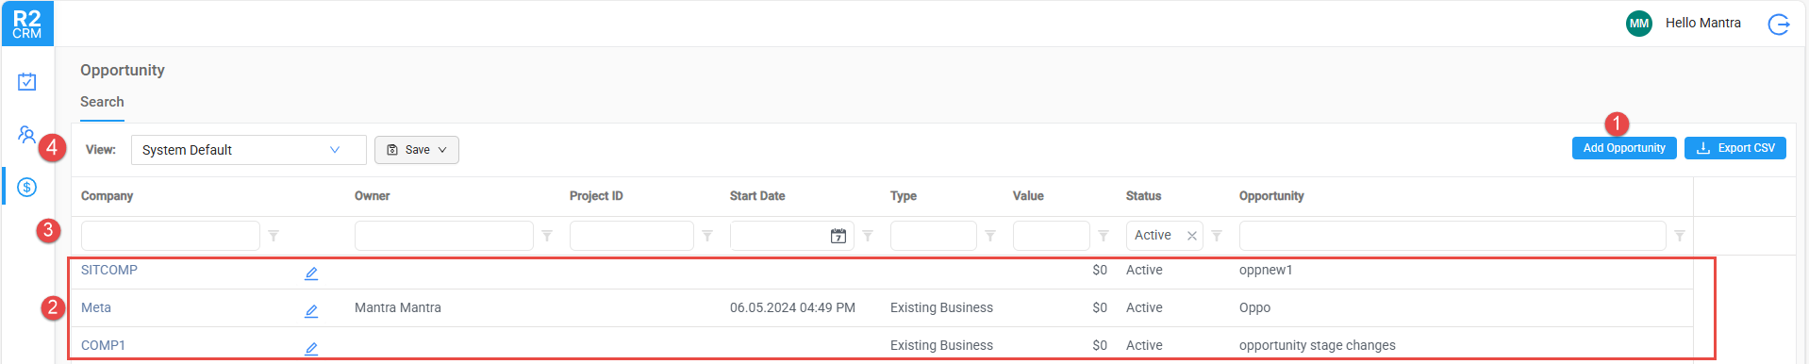Image resolution: width=1809 pixels, height=364 pixels.
Task: Edit the SITCOMP opportunity pencil icon
Action: click(311, 273)
